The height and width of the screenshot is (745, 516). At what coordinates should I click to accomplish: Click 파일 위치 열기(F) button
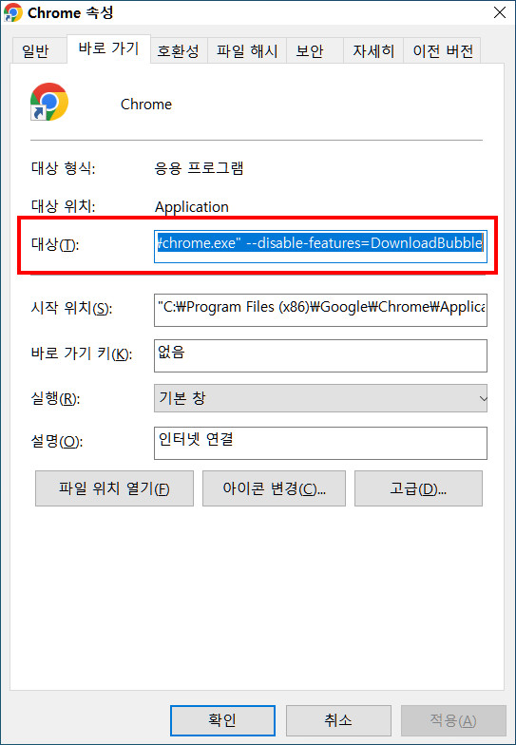[x=114, y=488]
